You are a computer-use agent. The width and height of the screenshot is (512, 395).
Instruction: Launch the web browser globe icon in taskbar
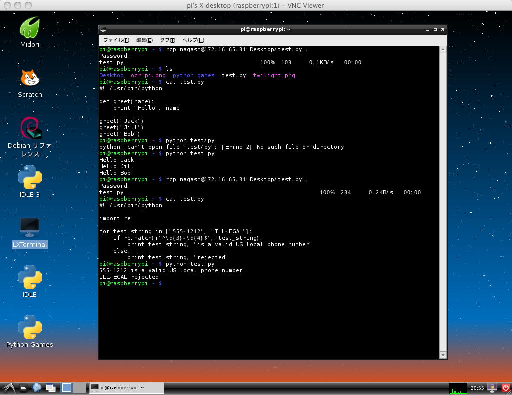[37, 388]
